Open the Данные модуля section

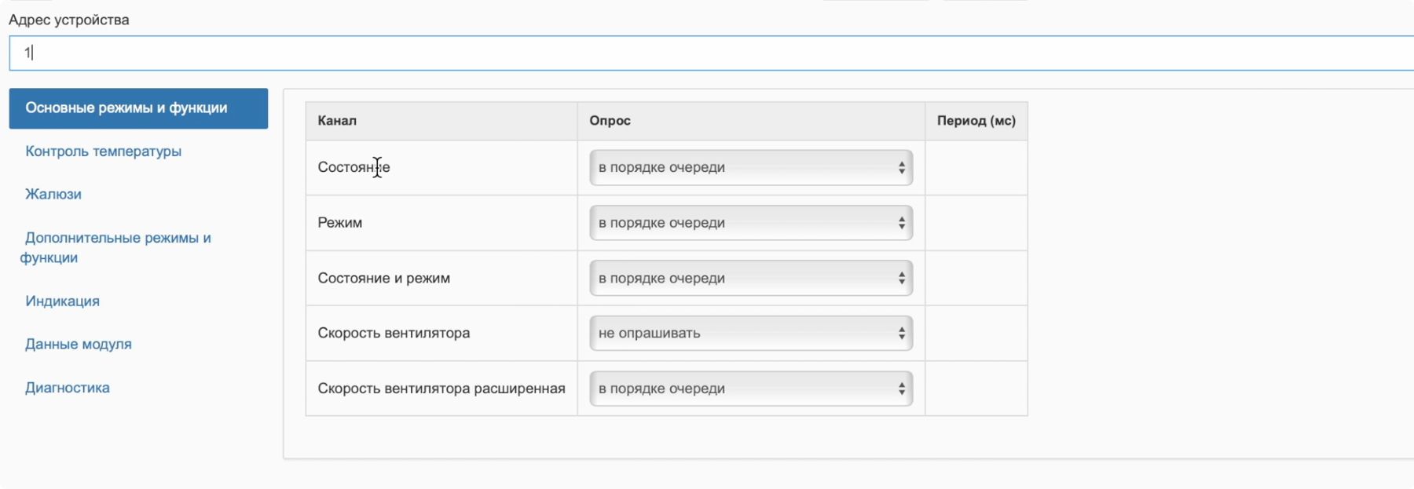pyautogui.click(x=78, y=345)
